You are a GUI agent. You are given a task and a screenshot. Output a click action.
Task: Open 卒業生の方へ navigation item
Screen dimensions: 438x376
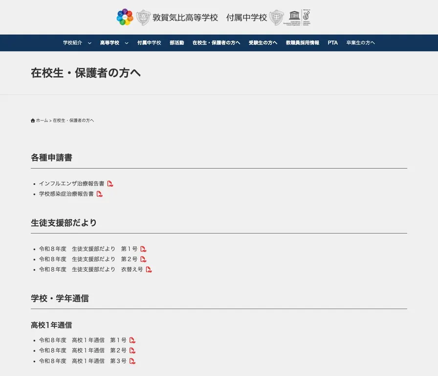tap(361, 42)
